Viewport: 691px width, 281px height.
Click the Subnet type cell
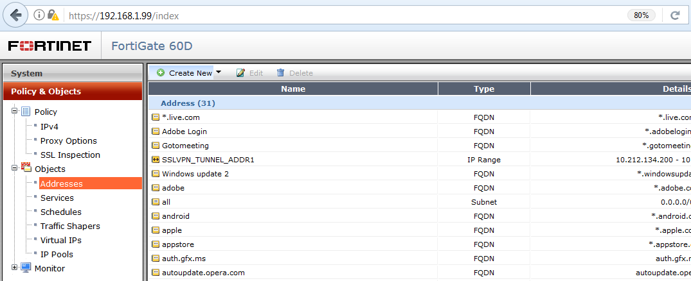[x=484, y=202]
